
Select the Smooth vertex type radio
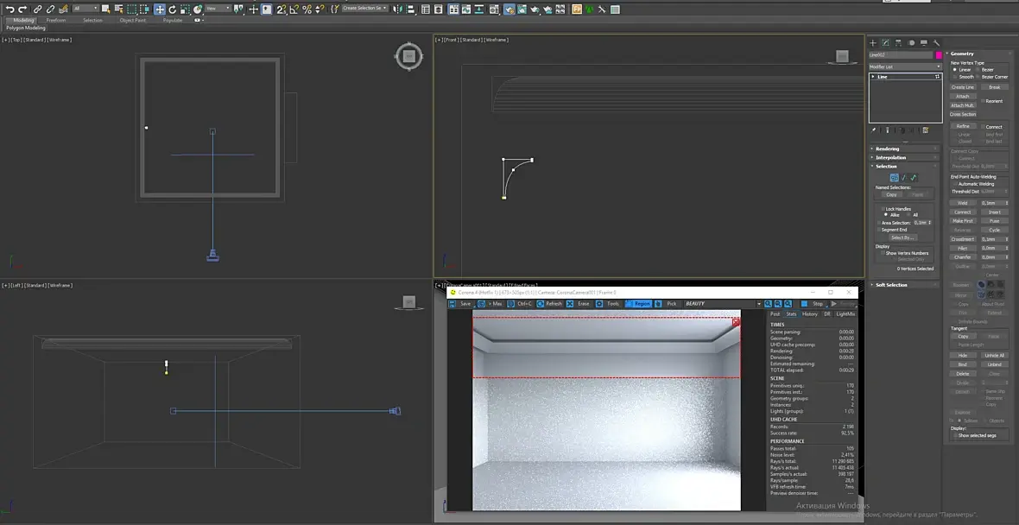point(954,77)
